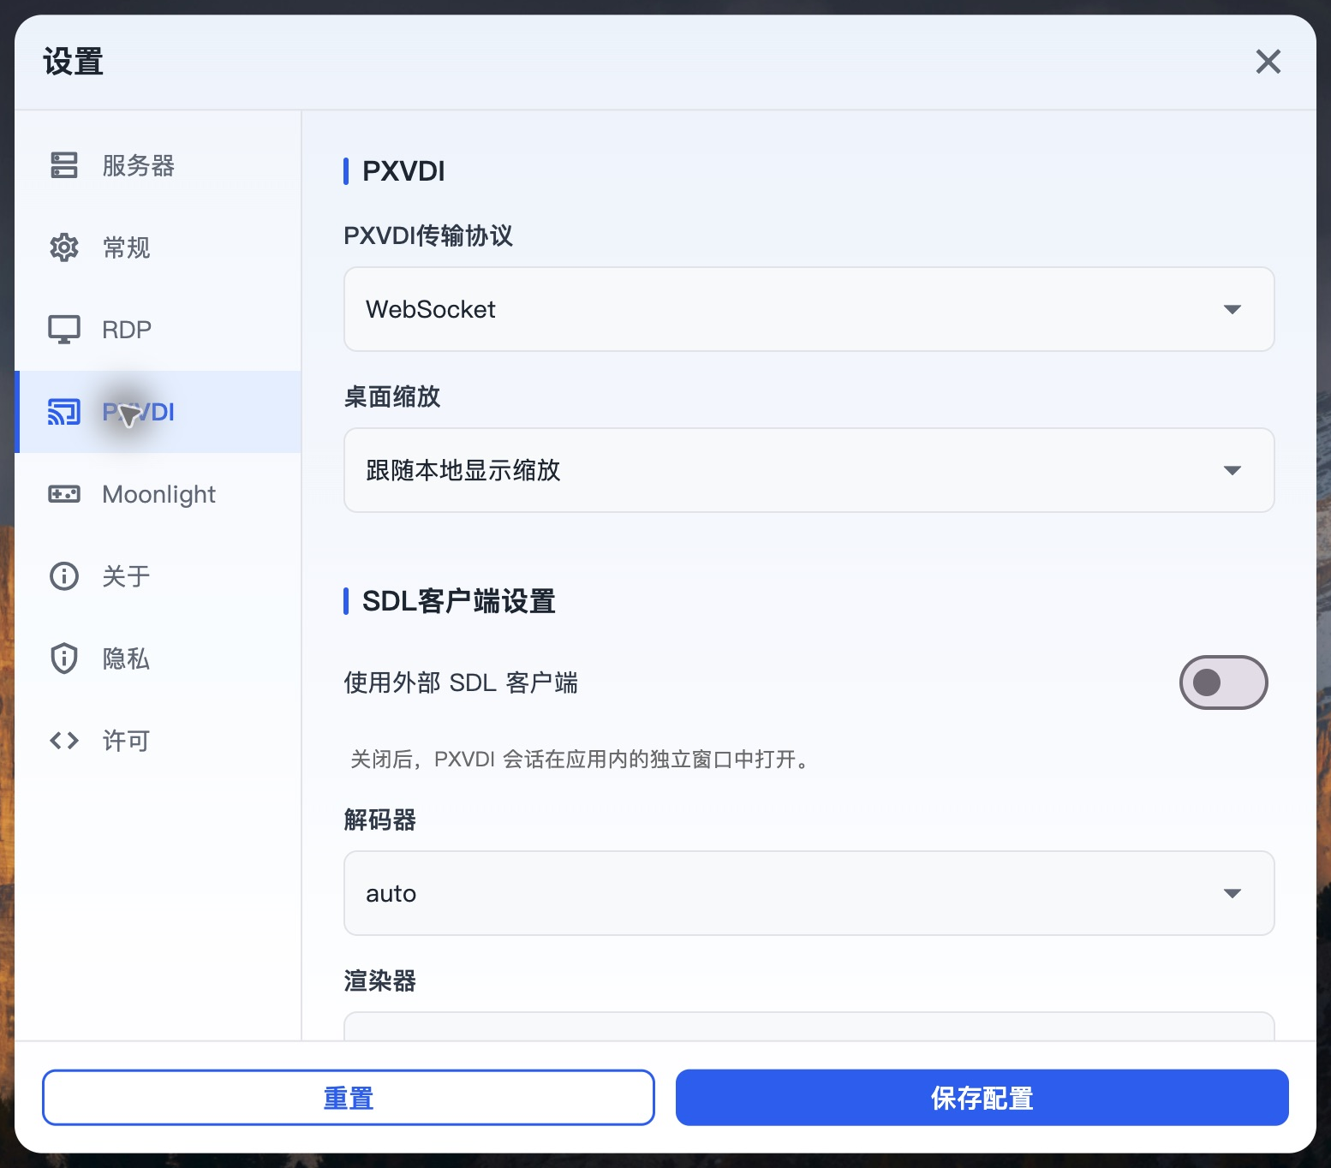
Task: Click the PXVDI传输协议 label
Action: click(428, 236)
